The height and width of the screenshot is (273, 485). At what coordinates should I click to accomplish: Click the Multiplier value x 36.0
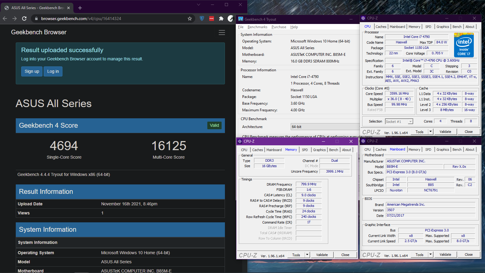click(399, 99)
